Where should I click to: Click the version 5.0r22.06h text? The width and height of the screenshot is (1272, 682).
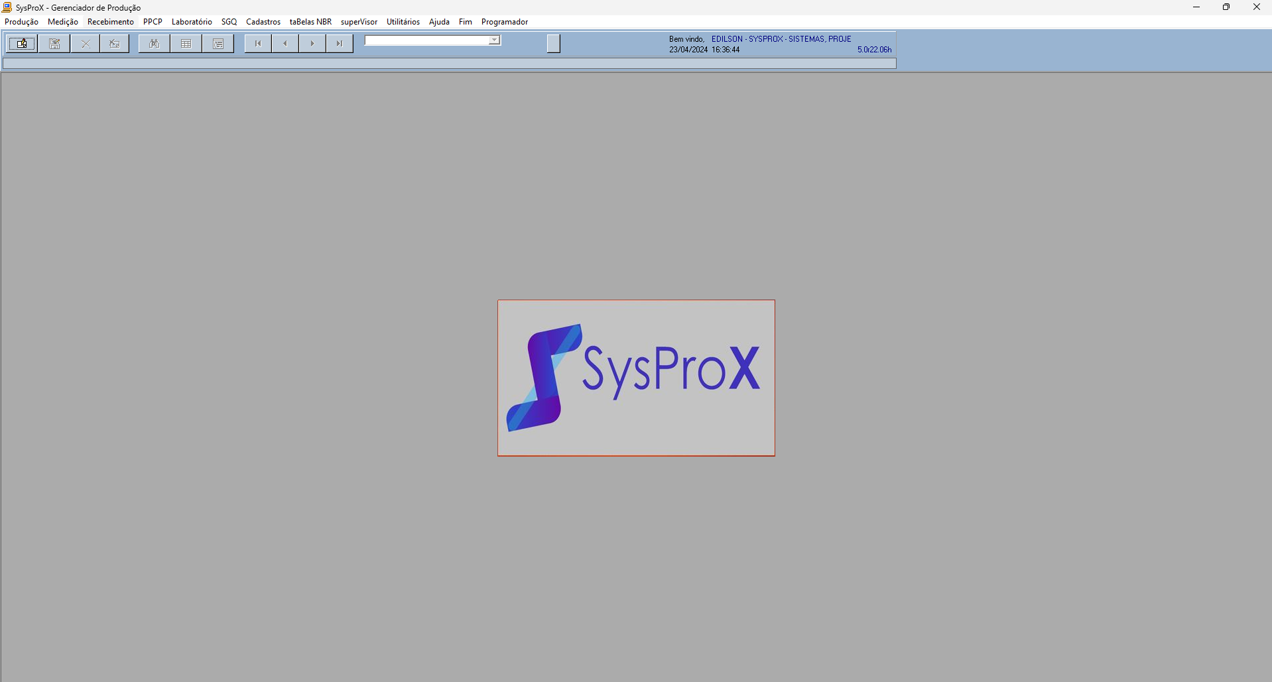[874, 50]
